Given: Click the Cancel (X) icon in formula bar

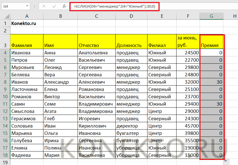Looking at the screenshot, I should (44, 6).
